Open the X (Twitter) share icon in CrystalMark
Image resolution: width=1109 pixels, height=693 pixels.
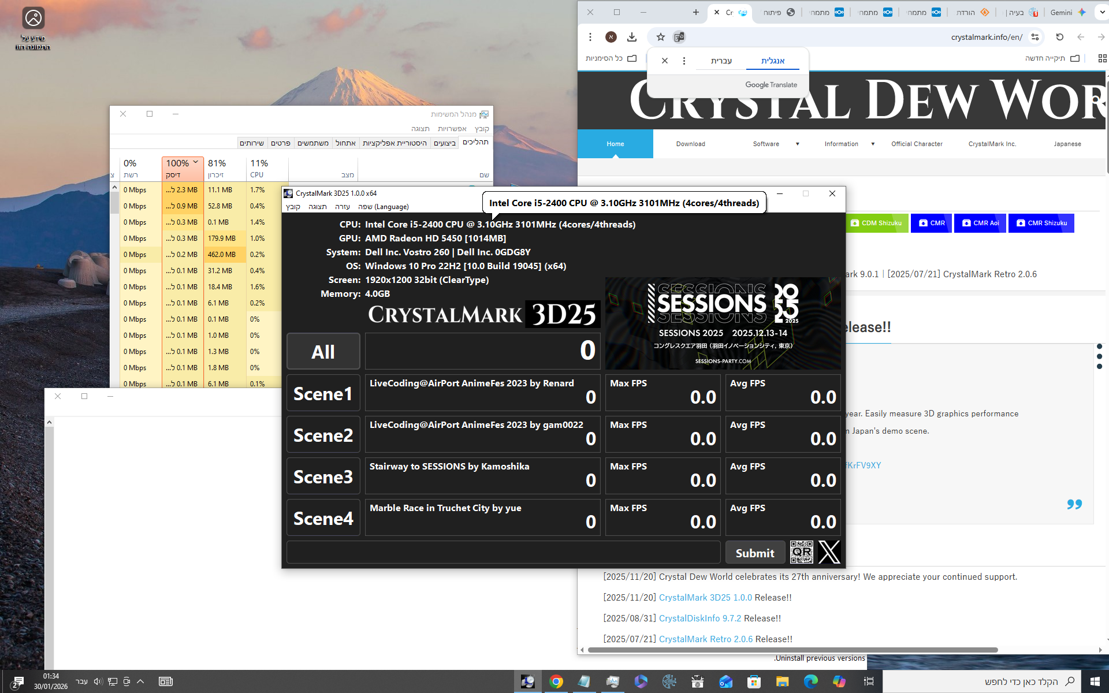(x=829, y=552)
